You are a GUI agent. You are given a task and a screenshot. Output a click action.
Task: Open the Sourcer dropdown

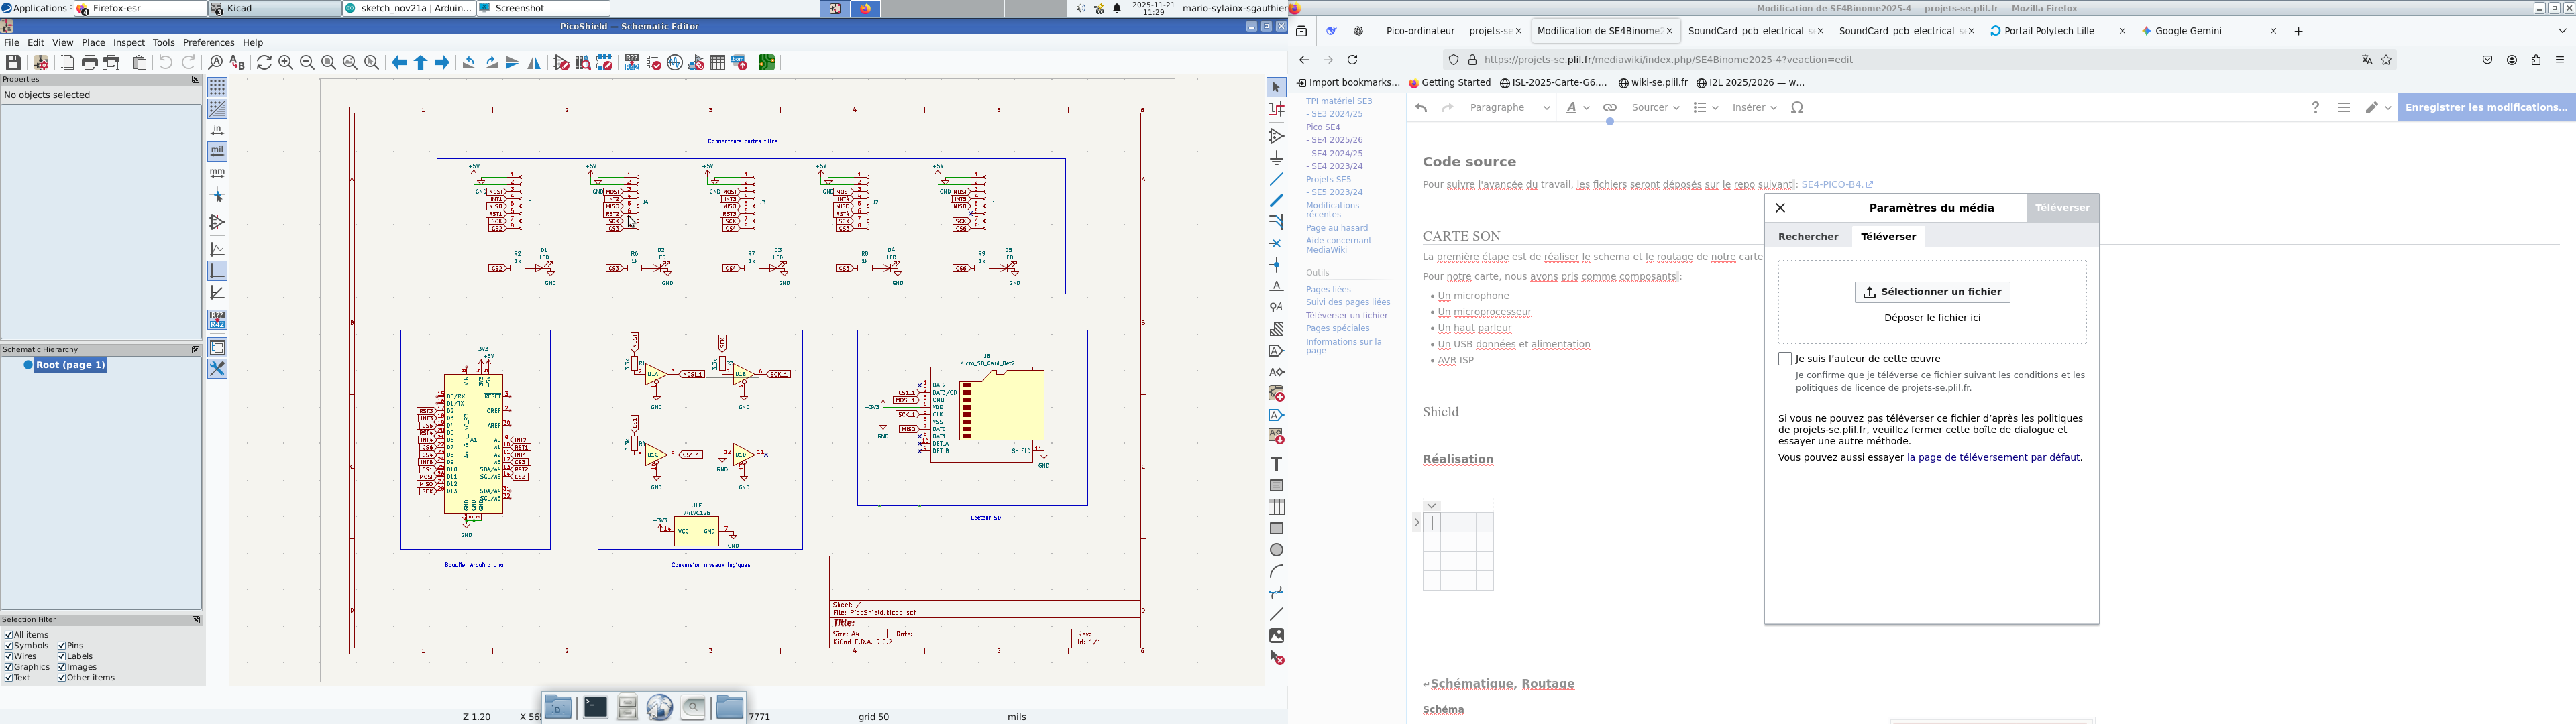pyautogui.click(x=1655, y=108)
